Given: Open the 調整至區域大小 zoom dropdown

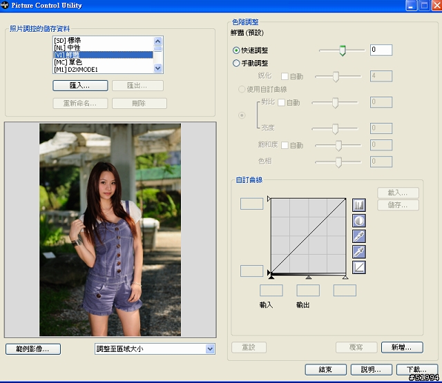Looking at the screenshot, I should (x=210, y=349).
